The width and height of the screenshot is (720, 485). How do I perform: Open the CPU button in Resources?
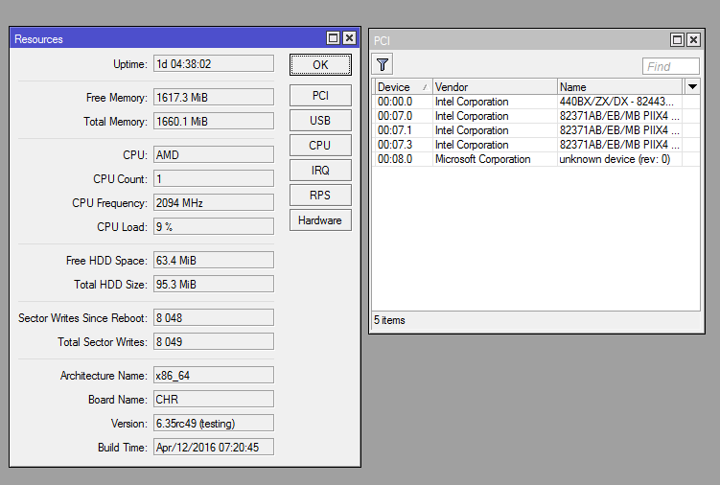click(x=320, y=145)
